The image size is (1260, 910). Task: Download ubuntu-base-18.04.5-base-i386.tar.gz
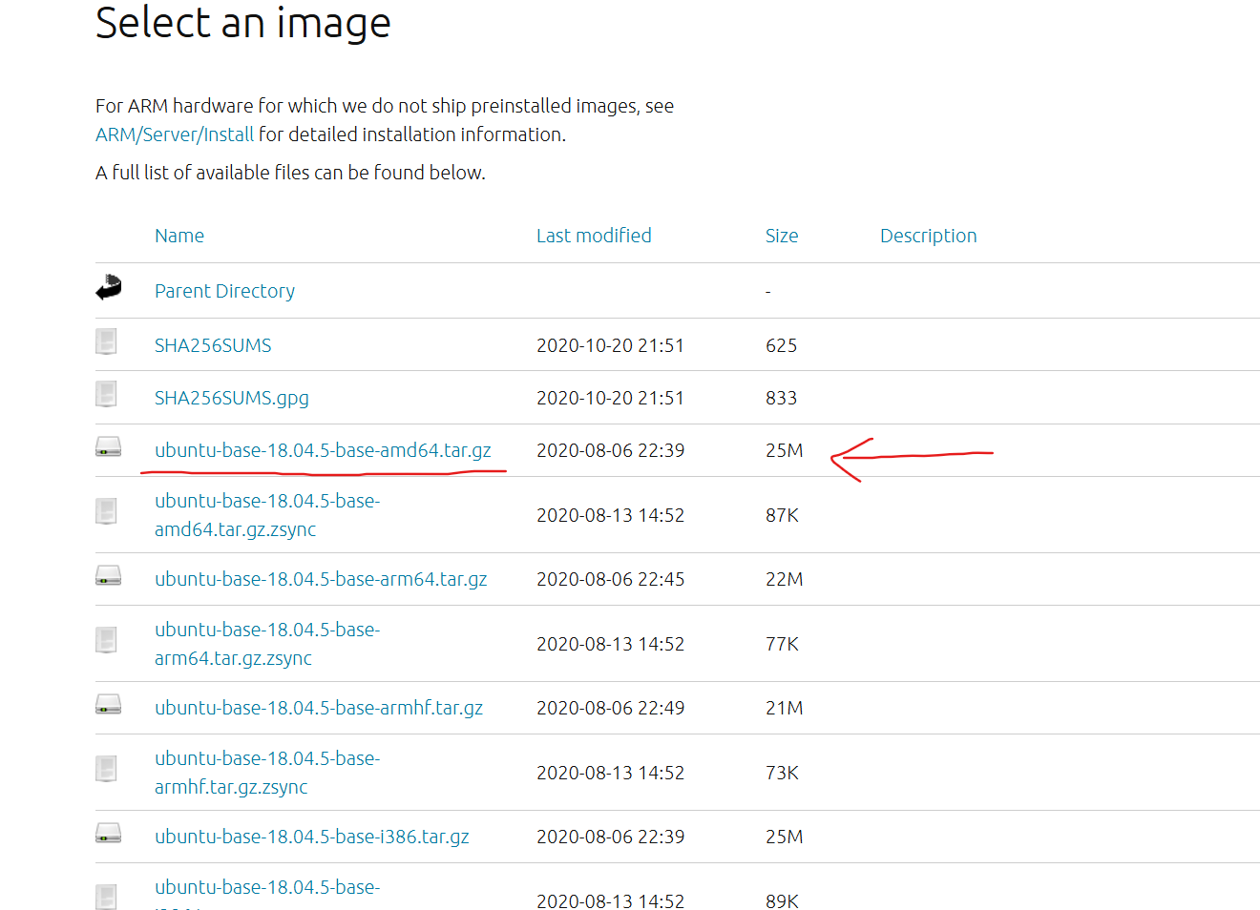click(312, 837)
